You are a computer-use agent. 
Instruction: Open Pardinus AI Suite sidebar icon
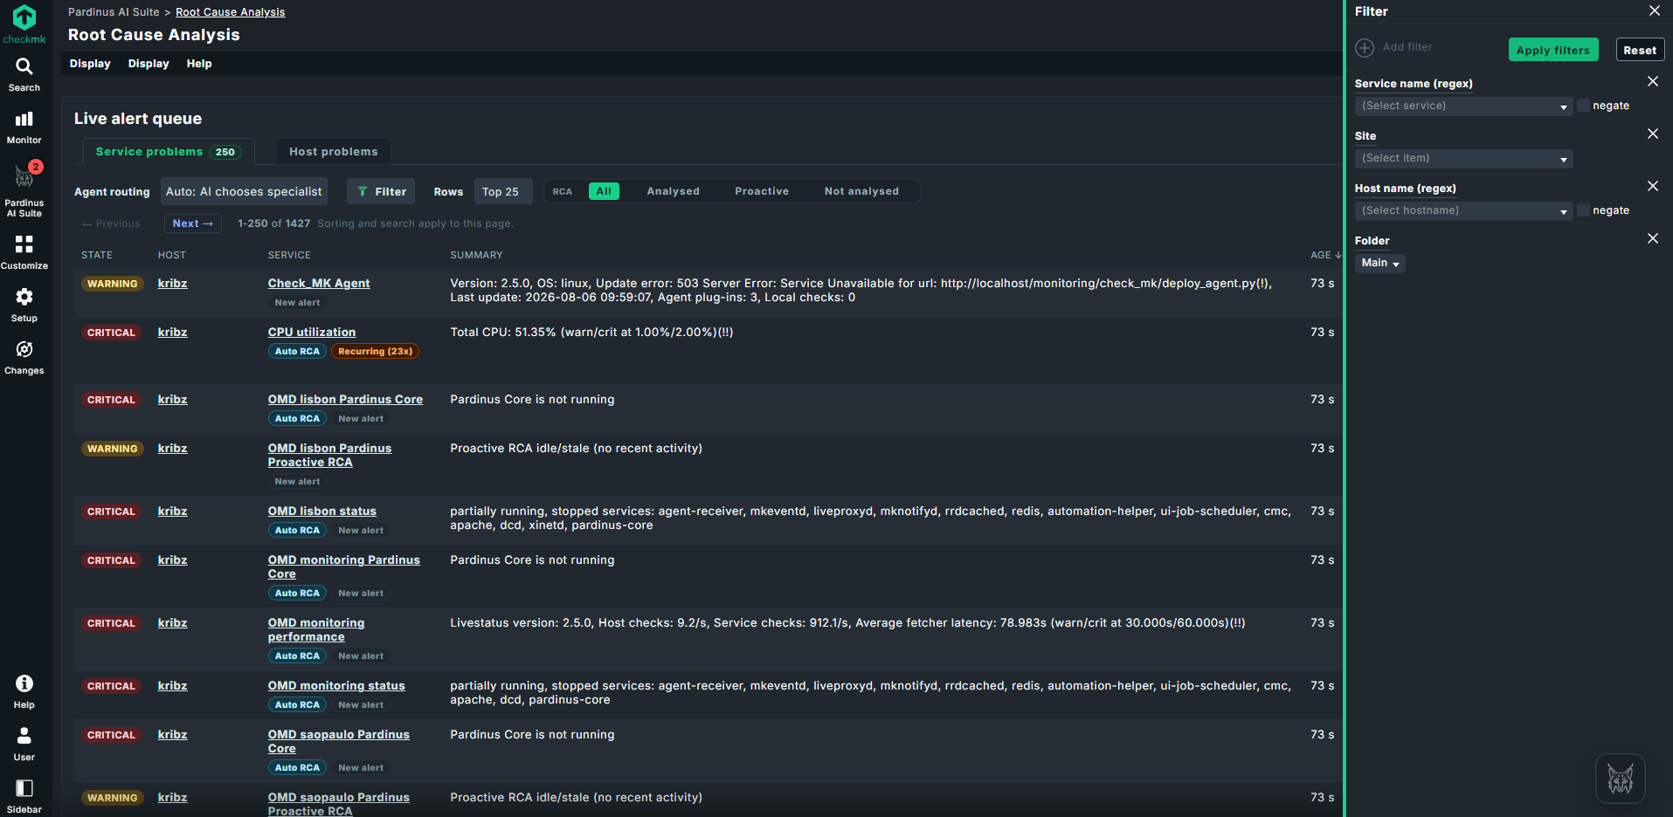click(24, 178)
